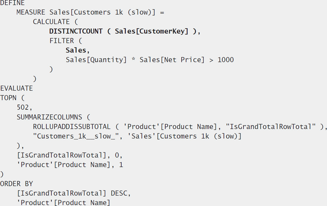327x206 pixels.
Task: Click the DEFINE keyword at top
Action: (x=12, y=3)
